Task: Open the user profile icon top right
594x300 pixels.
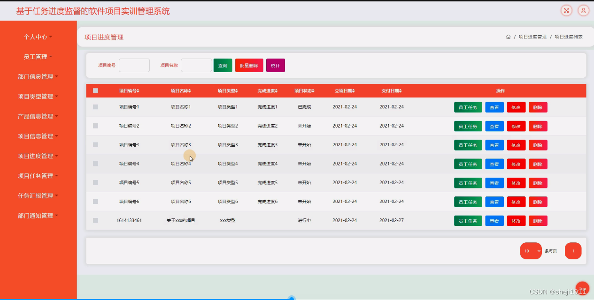Action: pyautogui.click(x=583, y=10)
